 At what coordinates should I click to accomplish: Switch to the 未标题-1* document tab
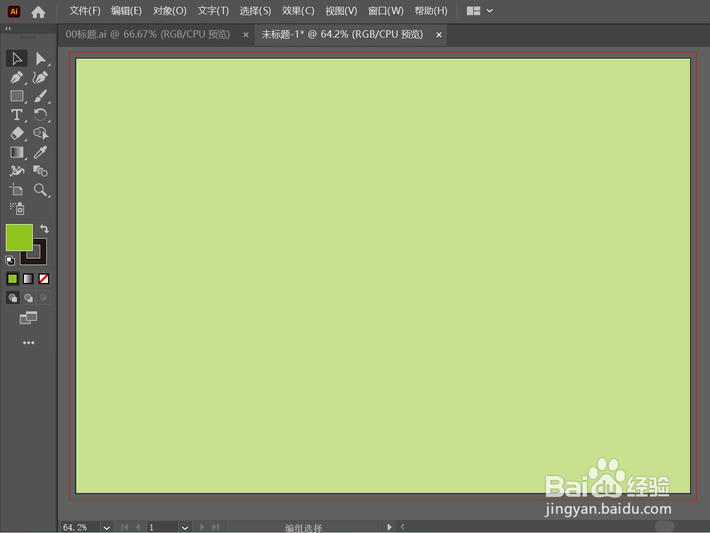pyautogui.click(x=342, y=34)
